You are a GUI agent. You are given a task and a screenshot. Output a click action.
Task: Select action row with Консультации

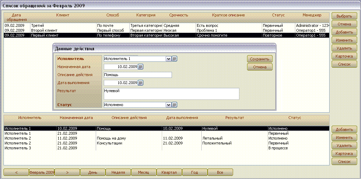click(x=167, y=143)
